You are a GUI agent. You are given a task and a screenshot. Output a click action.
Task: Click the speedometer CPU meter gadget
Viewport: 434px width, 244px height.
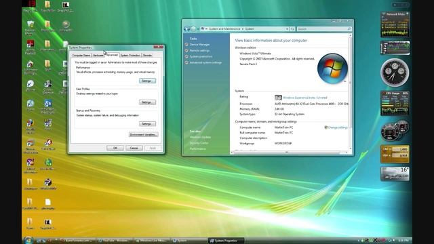click(395, 130)
